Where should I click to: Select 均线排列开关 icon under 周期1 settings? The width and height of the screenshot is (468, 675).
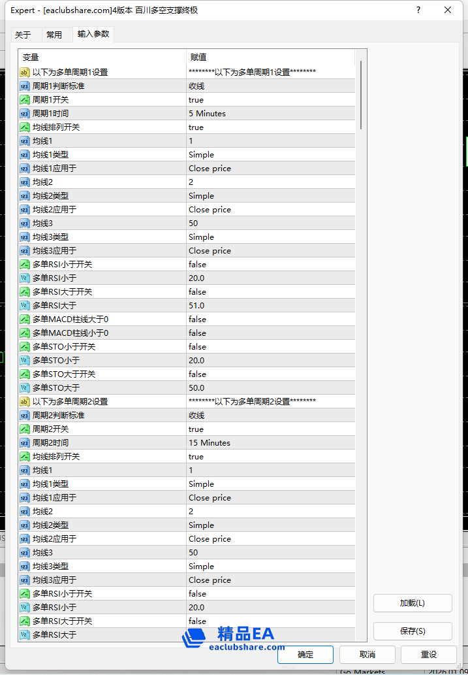point(25,127)
